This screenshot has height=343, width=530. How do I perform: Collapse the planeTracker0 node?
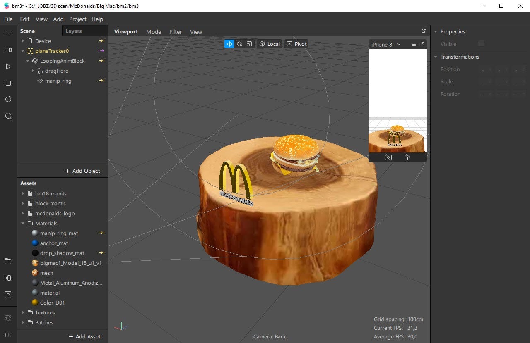pyautogui.click(x=23, y=51)
